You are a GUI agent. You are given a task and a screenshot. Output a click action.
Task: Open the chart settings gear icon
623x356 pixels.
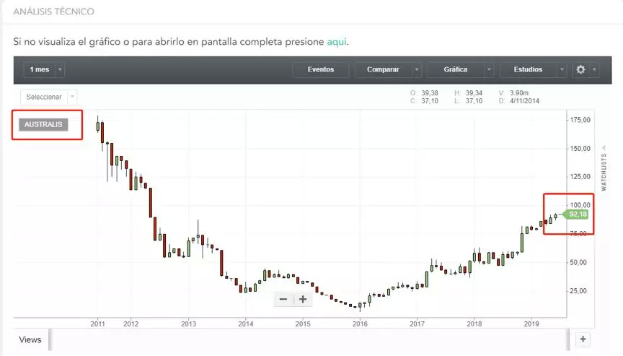[x=580, y=69]
